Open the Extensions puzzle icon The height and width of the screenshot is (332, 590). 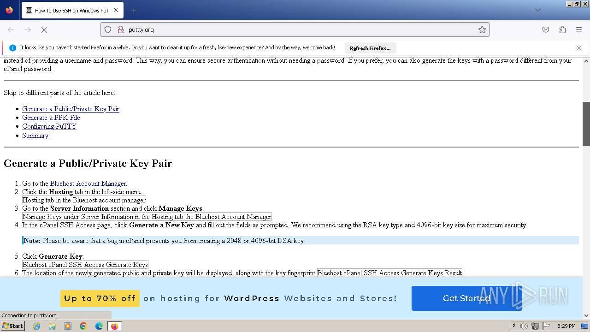point(562,30)
